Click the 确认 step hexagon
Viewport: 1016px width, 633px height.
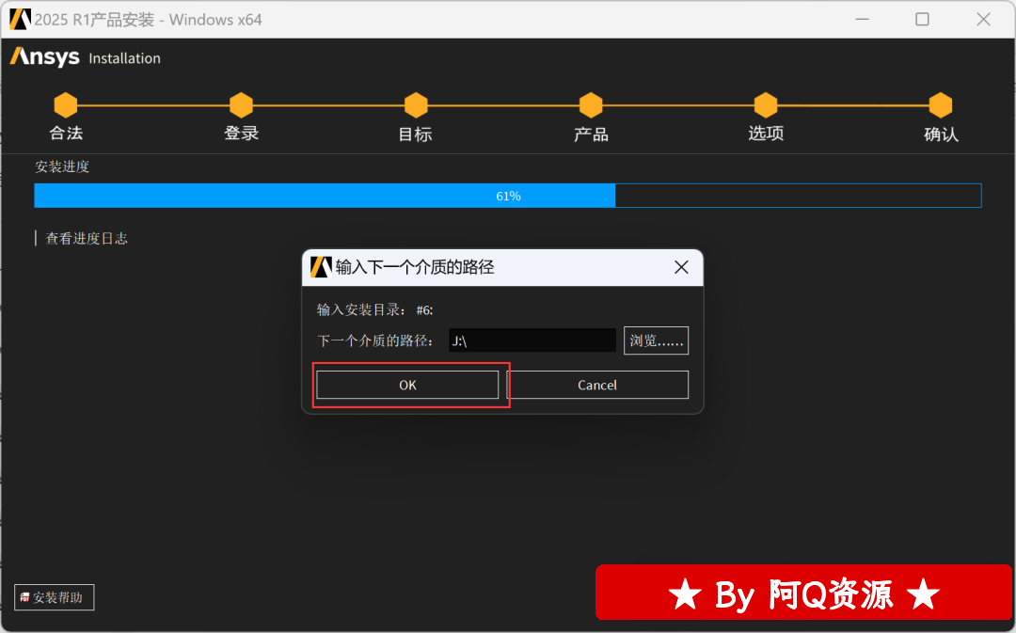(x=941, y=105)
